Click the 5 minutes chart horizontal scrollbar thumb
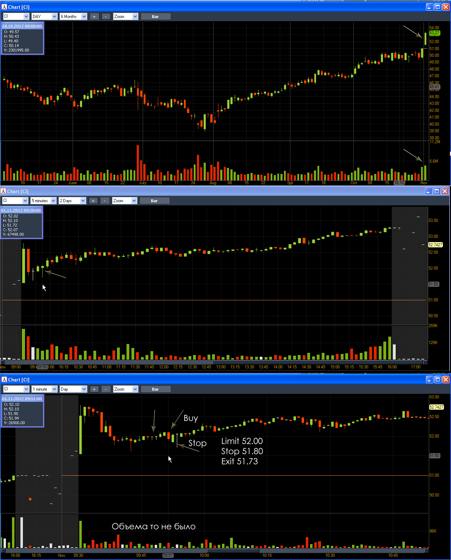451x560 pixels. [108, 362]
